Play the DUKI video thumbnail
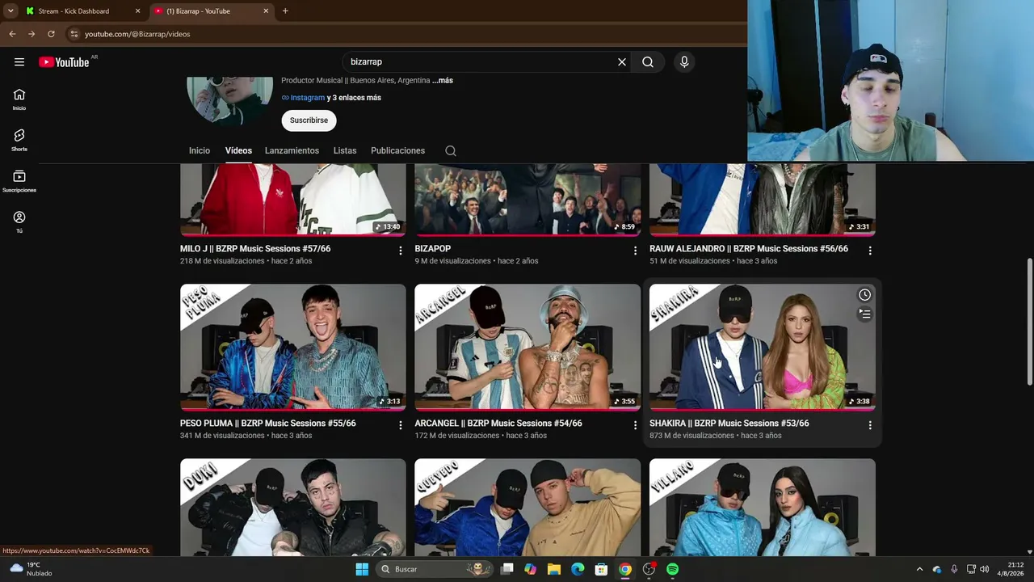The width and height of the screenshot is (1034, 582). [x=293, y=508]
